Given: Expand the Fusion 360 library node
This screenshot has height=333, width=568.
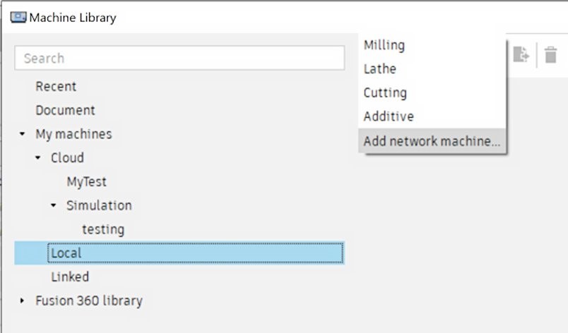Looking at the screenshot, I should pos(23,301).
